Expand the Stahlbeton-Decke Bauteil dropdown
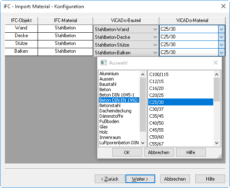 [x=155, y=37]
